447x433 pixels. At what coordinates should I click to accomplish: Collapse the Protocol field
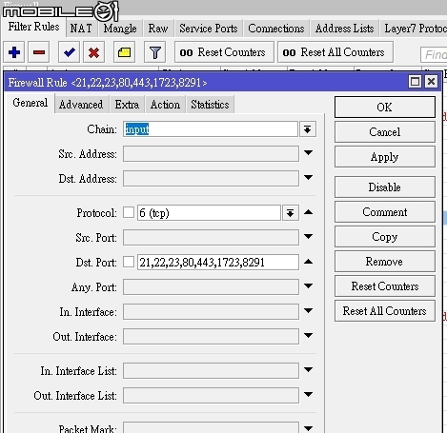(308, 212)
